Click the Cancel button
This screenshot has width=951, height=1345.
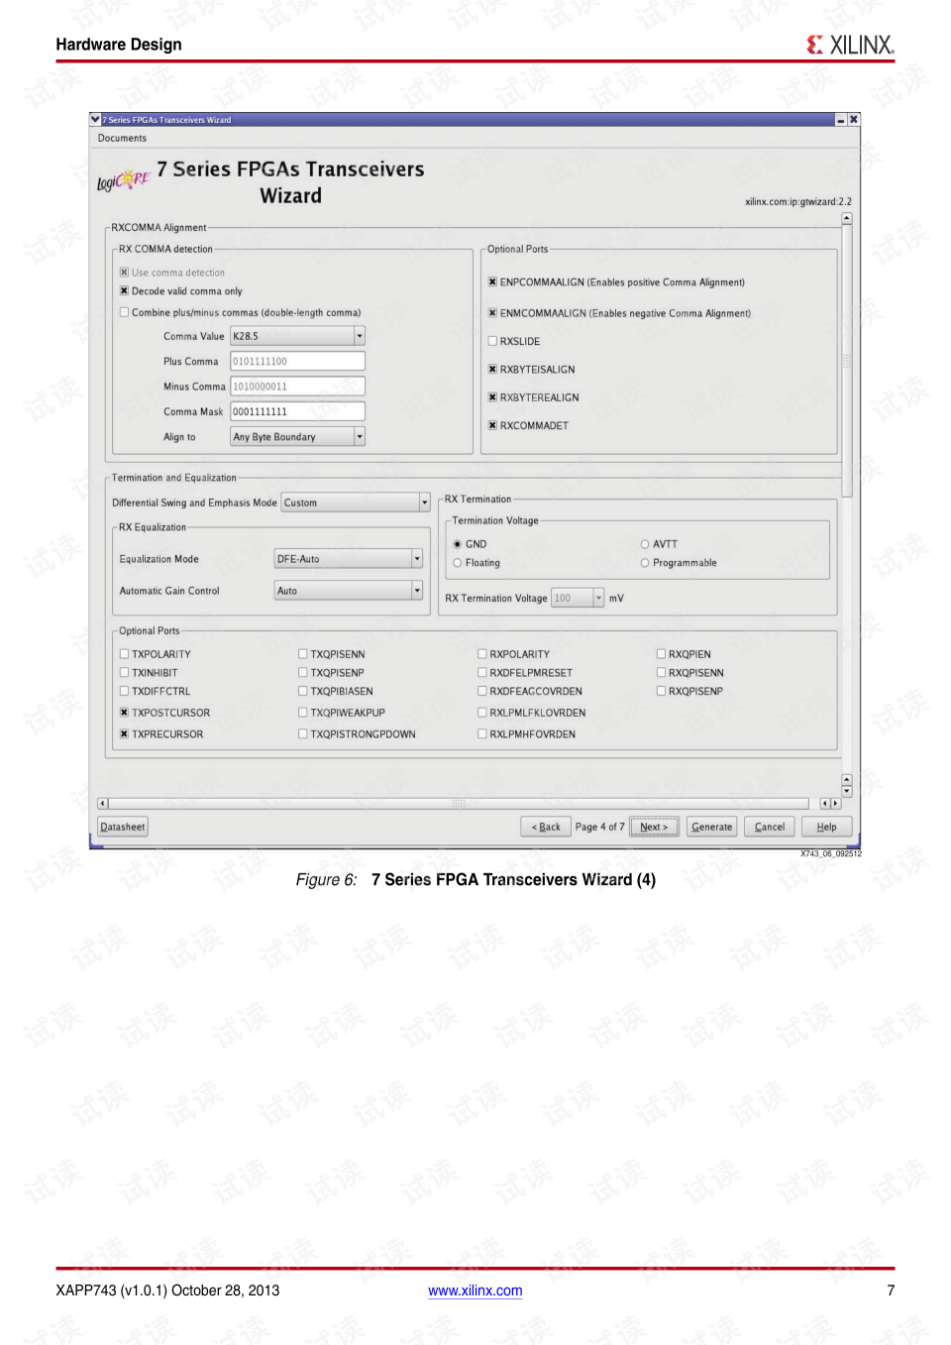click(x=770, y=827)
